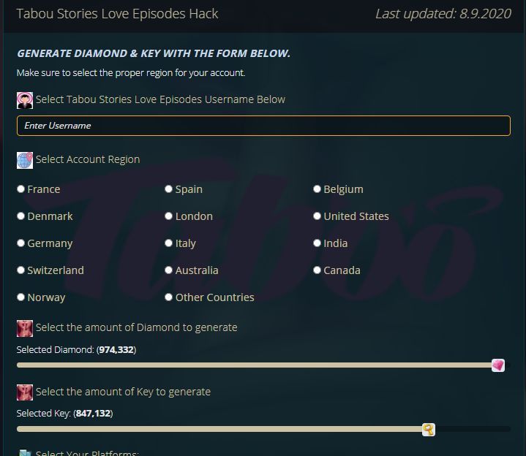Click the icon beside Key amount label

tap(25, 392)
